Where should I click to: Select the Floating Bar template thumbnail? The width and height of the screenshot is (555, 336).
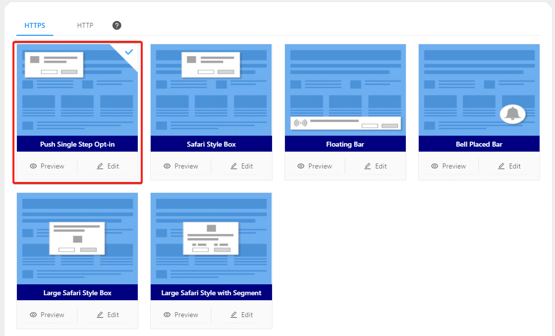pos(345,89)
